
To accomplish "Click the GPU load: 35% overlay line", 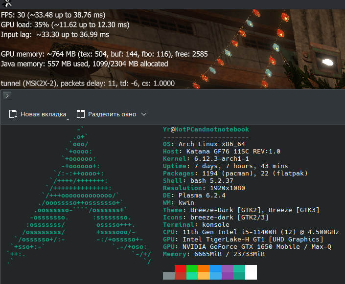I will point(65,24).
